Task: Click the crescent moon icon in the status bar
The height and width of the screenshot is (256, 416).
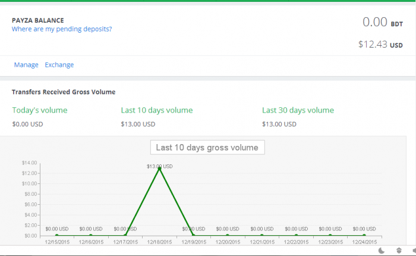Action: click(x=382, y=251)
